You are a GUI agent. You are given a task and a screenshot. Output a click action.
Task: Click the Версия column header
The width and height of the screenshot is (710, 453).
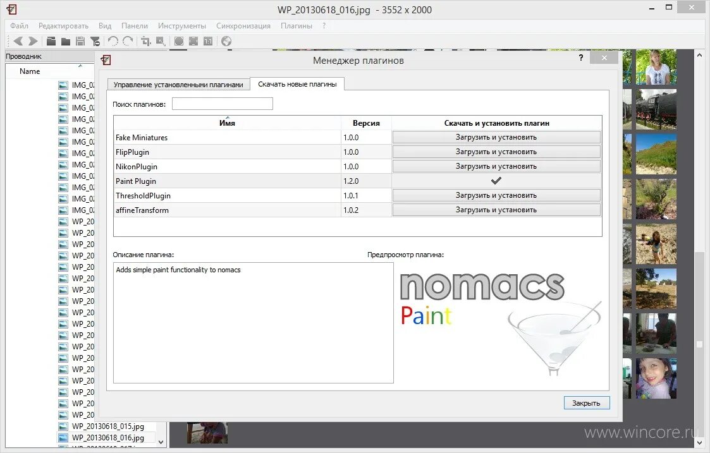(x=366, y=123)
